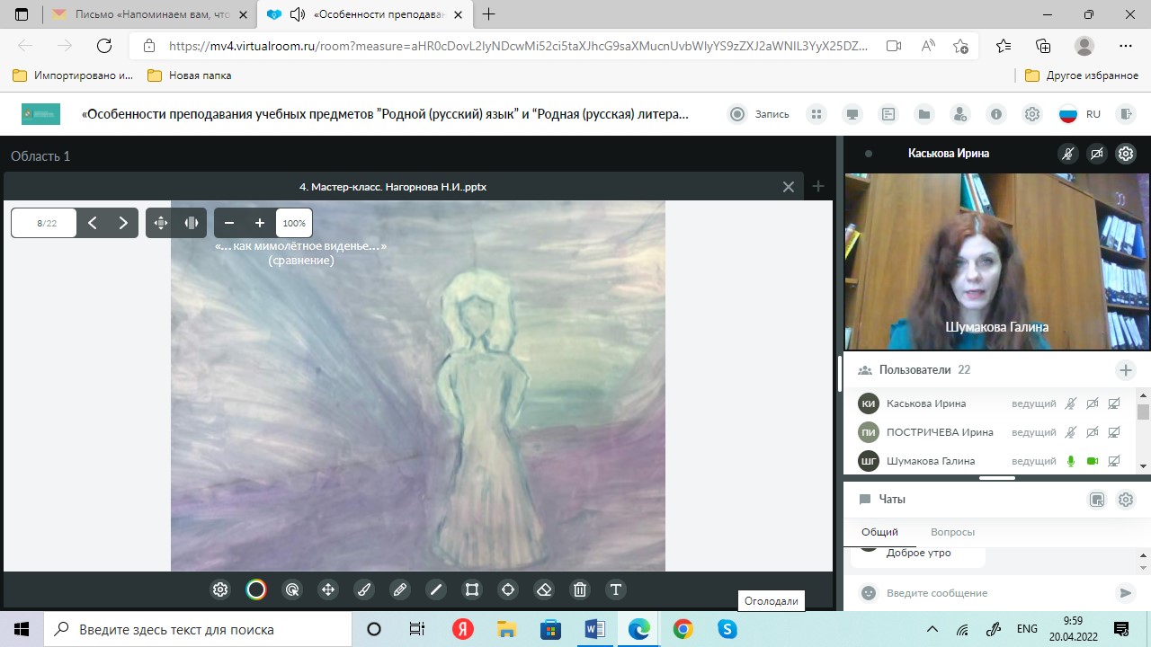Open the emoji picker in chat
This screenshot has height=647, width=1151.
868,593
